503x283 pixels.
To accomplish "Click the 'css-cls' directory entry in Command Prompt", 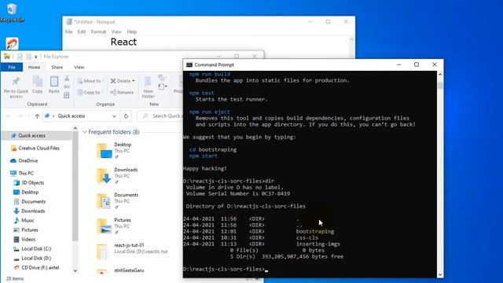I will (307, 237).
